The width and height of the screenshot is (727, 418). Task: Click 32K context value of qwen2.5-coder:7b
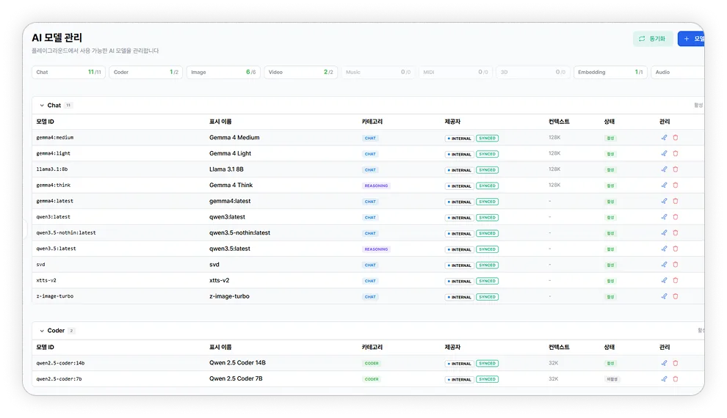click(x=553, y=378)
